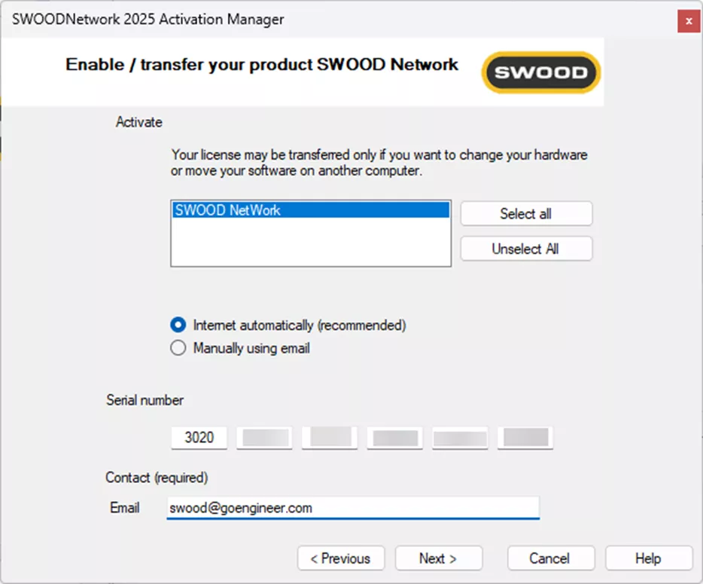Image resolution: width=703 pixels, height=584 pixels.
Task: Click the Email address field
Action: point(352,508)
